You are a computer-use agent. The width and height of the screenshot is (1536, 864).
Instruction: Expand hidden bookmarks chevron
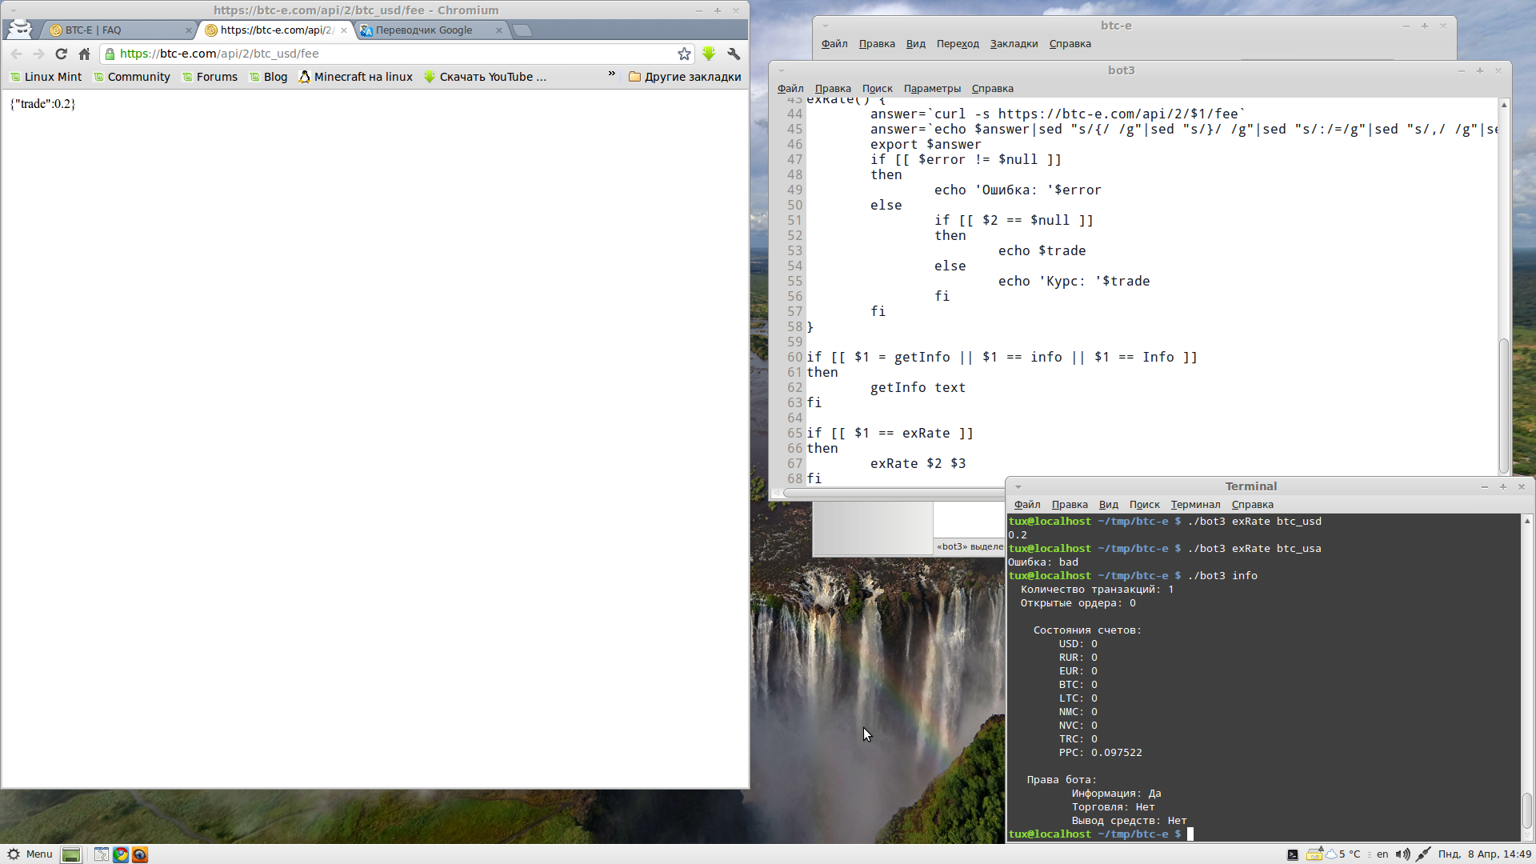pos(612,74)
